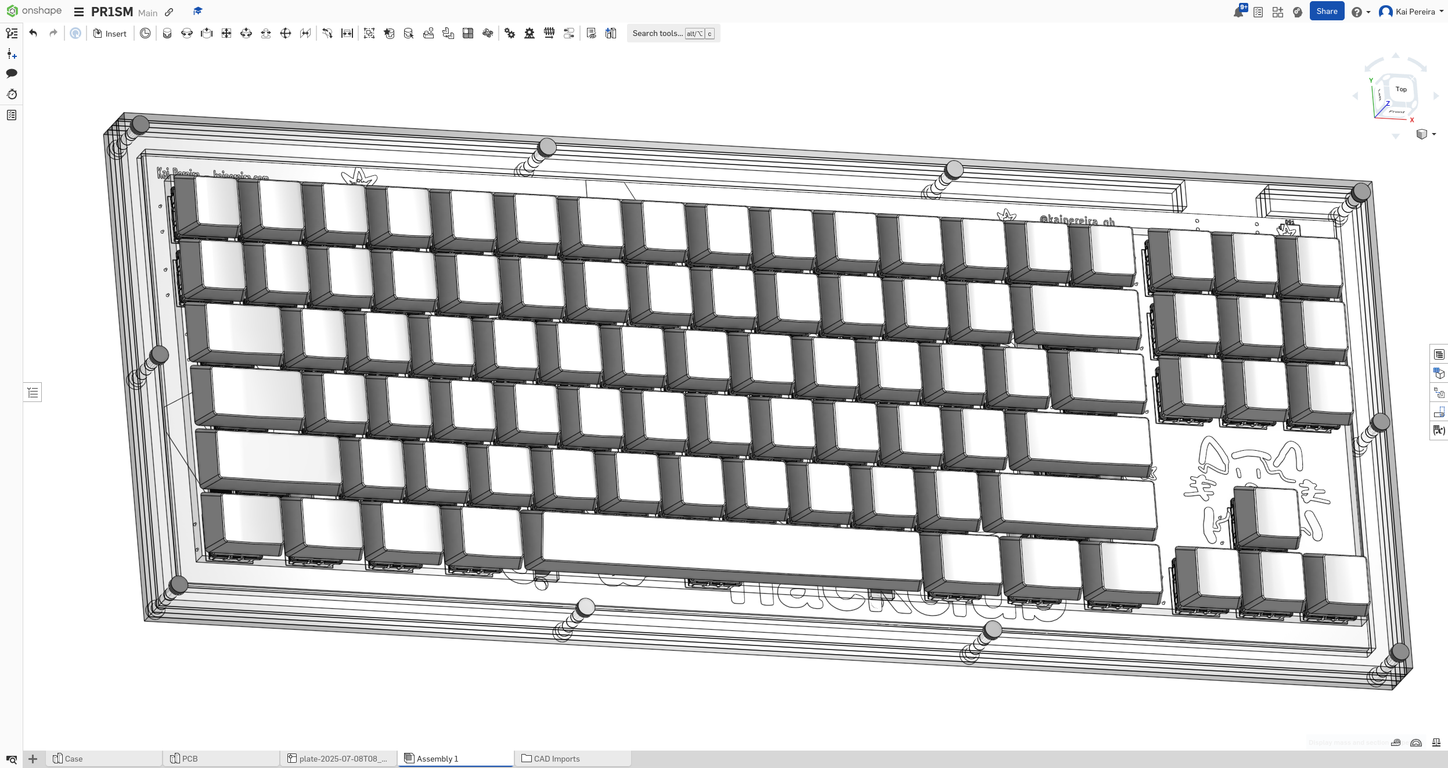Add a new tab with plus
Viewport: 1448px width, 768px height.
[x=33, y=759]
